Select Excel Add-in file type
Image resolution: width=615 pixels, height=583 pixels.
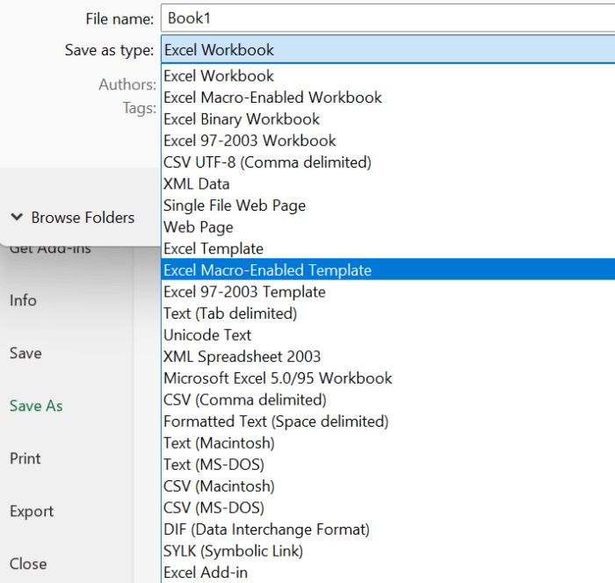click(x=206, y=572)
